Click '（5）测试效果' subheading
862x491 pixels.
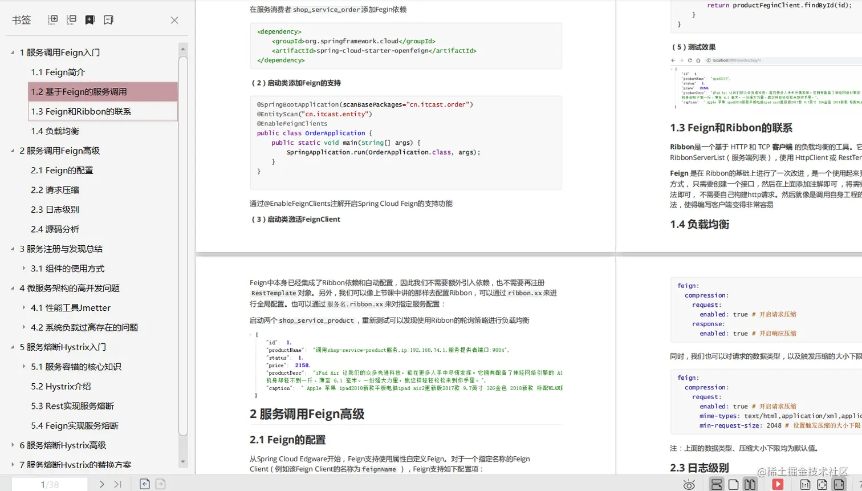[x=693, y=47]
